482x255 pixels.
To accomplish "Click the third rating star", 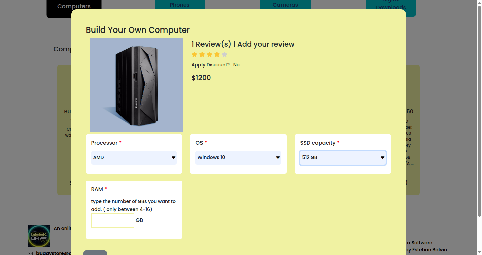I will click(210, 54).
